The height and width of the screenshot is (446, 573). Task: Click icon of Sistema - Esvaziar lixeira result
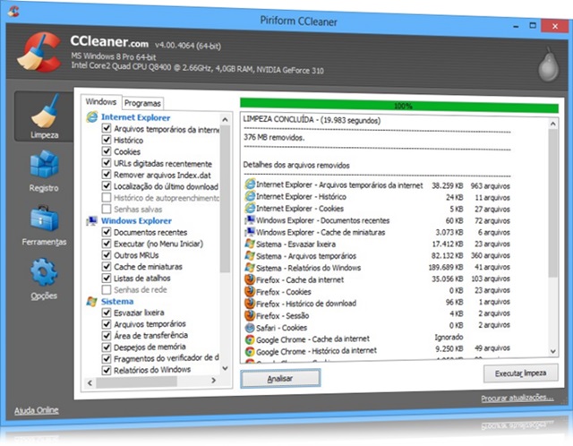(x=250, y=244)
